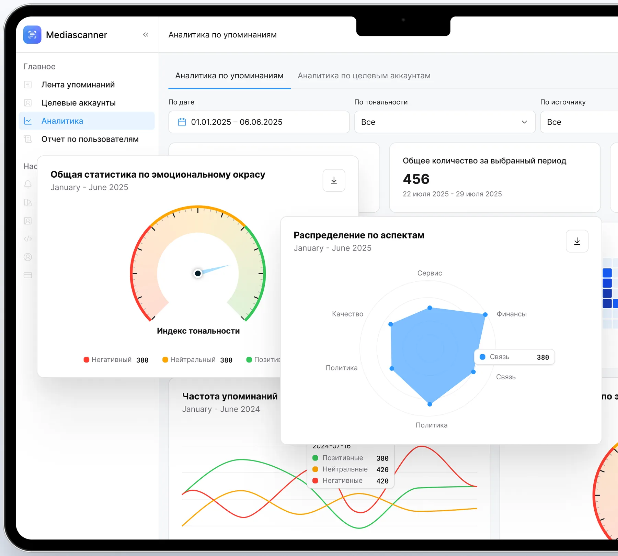The width and height of the screenshot is (618, 556).
Task: Expand the По тональности dropdown
Action: click(x=445, y=122)
